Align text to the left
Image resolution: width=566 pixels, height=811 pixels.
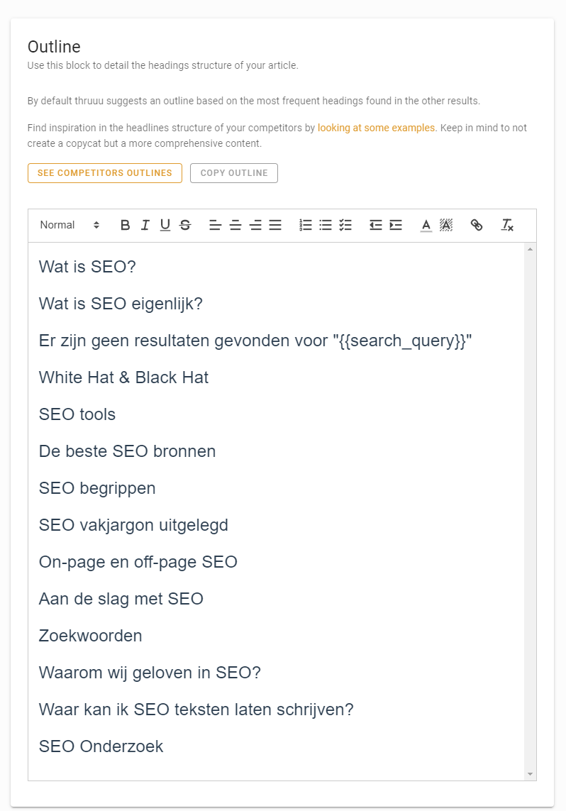click(215, 225)
